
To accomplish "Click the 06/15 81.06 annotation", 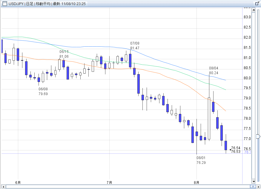I will pyautogui.click(x=64, y=54).
